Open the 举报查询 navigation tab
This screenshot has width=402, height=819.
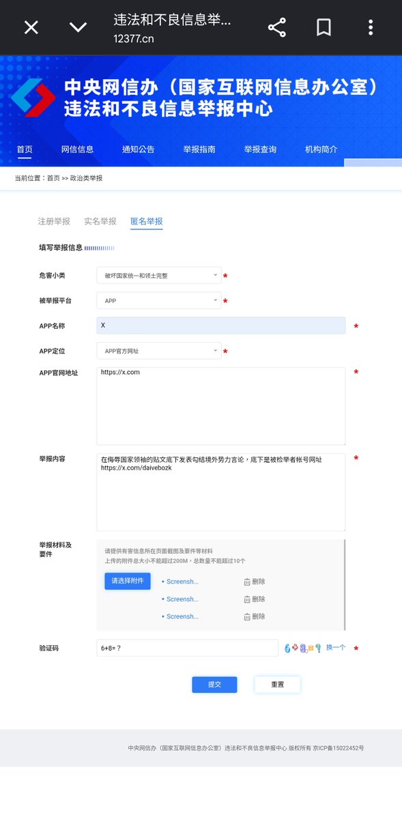pos(260,149)
